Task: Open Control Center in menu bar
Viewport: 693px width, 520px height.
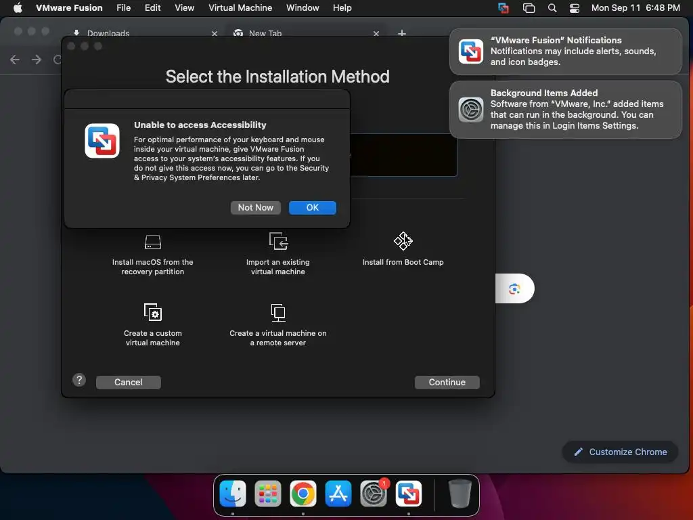Action: (x=574, y=8)
